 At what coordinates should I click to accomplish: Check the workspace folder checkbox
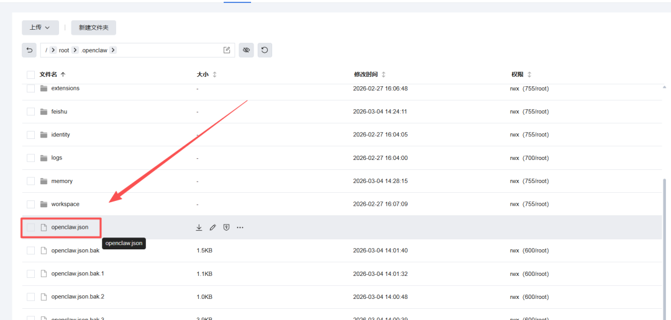click(31, 204)
